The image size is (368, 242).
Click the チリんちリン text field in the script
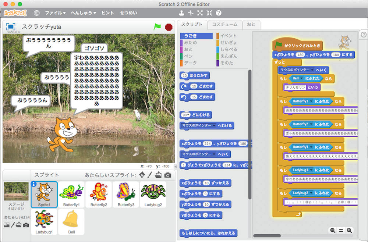pyautogui.click(x=296, y=87)
